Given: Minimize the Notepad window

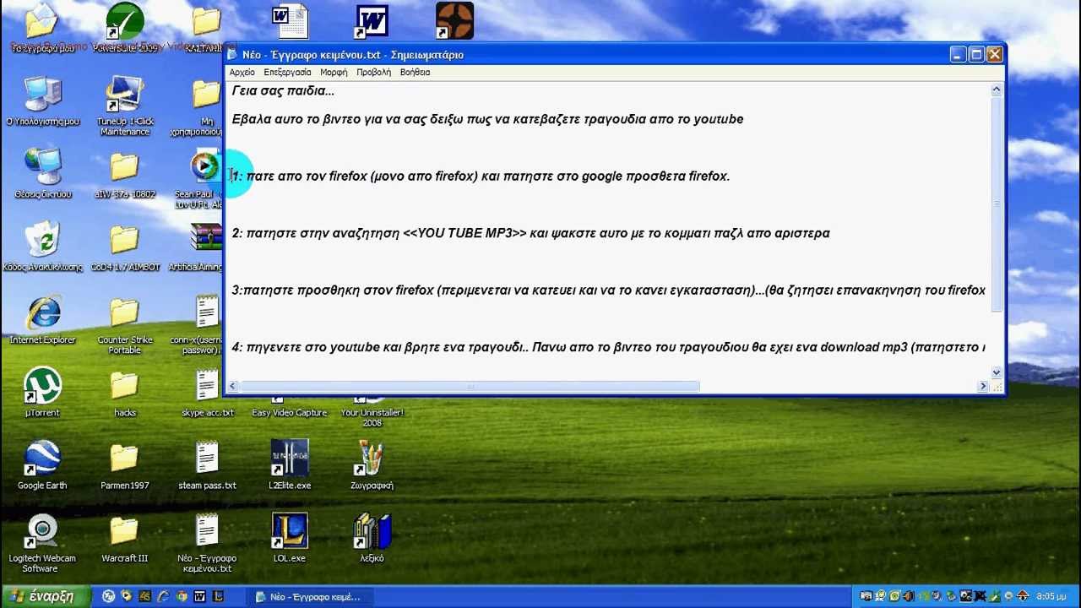Looking at the screenshot, I should tap(958, 55).
